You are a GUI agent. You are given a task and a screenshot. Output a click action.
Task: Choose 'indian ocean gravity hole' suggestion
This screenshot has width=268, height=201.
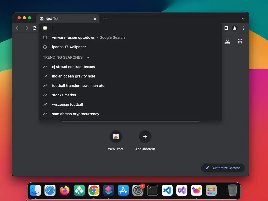pyautogui.click(x=130, y=76)
